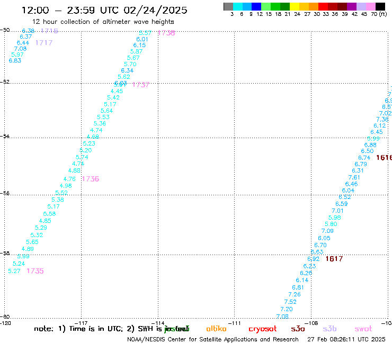
Task: Click the title '12:00 – 23:59 UTC 02/24/2025'
Action: 104,10
